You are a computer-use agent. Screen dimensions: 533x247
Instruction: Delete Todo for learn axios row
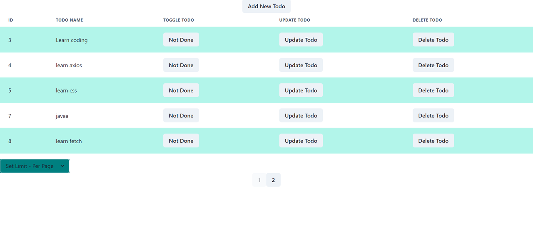coord(433,65)
